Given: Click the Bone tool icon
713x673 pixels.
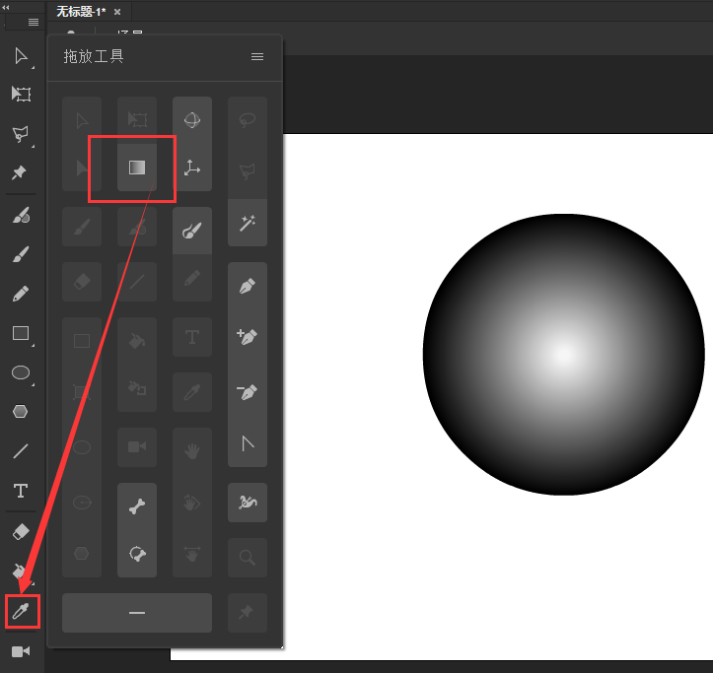Looking at the screenshot, I should point(137,507).
